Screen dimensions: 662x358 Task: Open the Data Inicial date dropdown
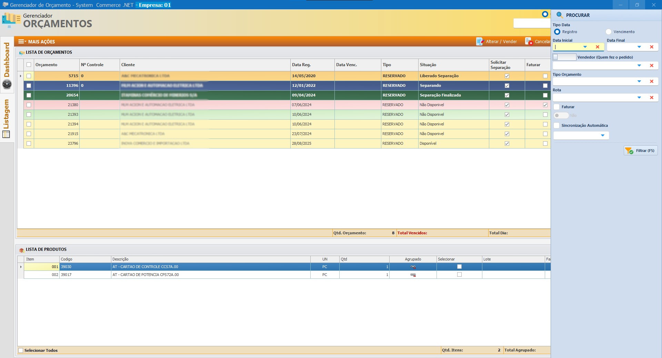(585, 47)
